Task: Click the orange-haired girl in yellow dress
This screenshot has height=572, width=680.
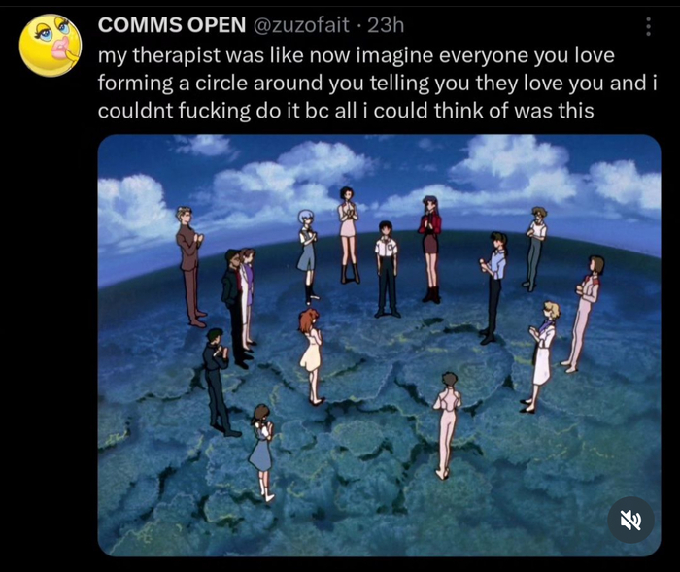Action: (x=312, y=356)
